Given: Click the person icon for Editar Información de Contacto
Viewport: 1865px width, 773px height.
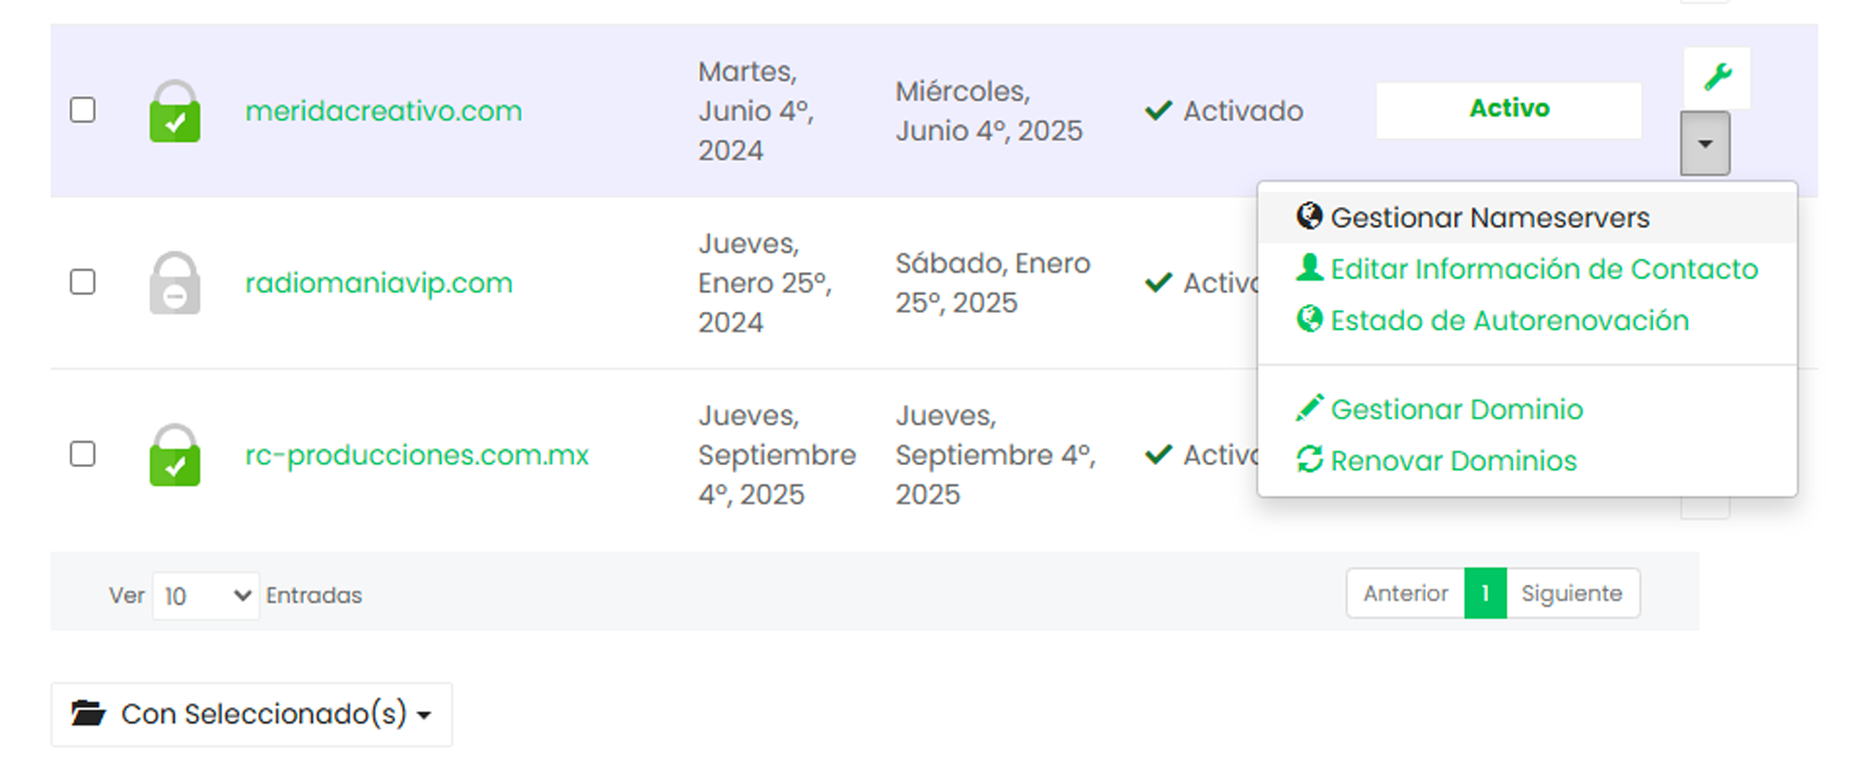Looking at the screenshot, I should pos(1309,267).
